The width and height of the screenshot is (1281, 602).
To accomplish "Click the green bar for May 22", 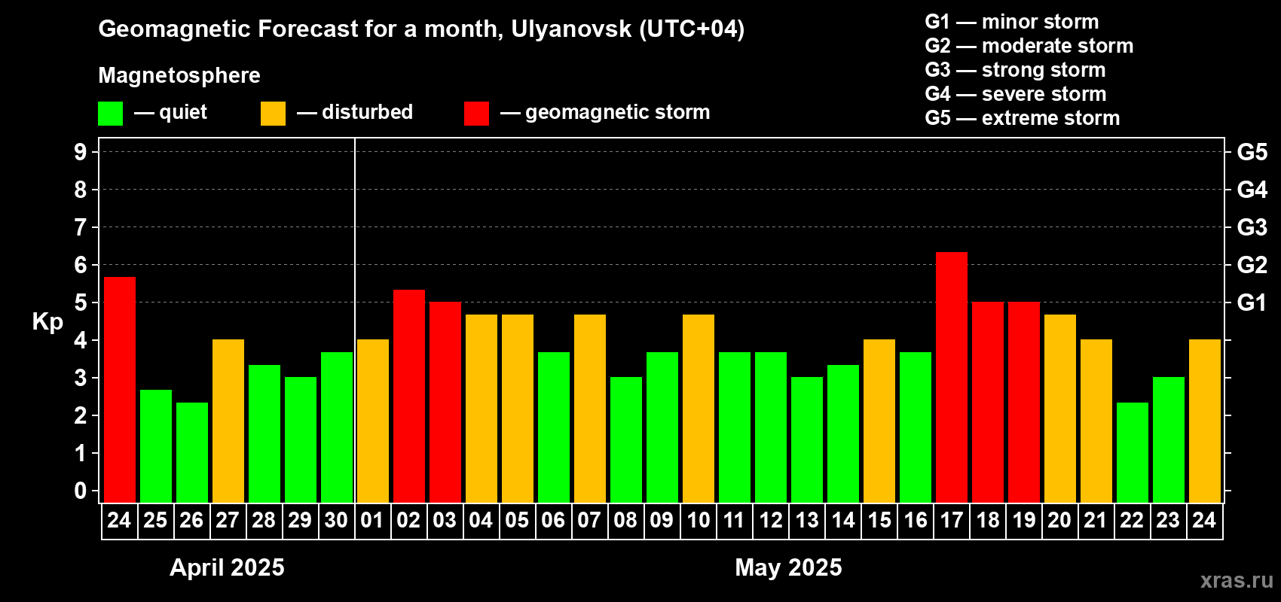I will pyautogui.click(x=1133, y=453).
